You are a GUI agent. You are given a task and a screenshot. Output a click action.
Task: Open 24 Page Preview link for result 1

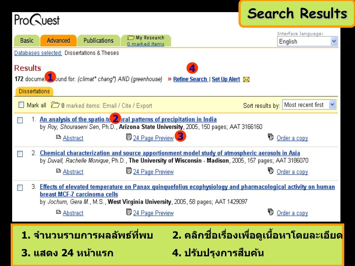153,138
